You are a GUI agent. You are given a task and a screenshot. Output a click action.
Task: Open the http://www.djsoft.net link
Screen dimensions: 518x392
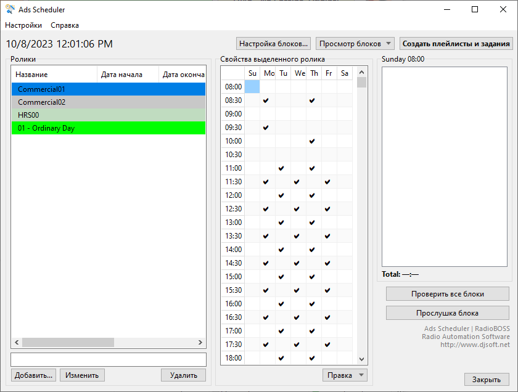(x=475, y=345)
